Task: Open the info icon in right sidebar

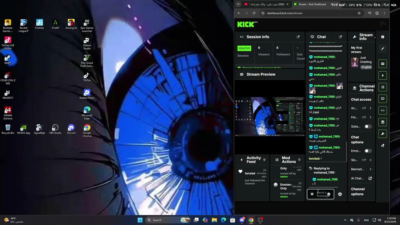Action: click(383, 37)
